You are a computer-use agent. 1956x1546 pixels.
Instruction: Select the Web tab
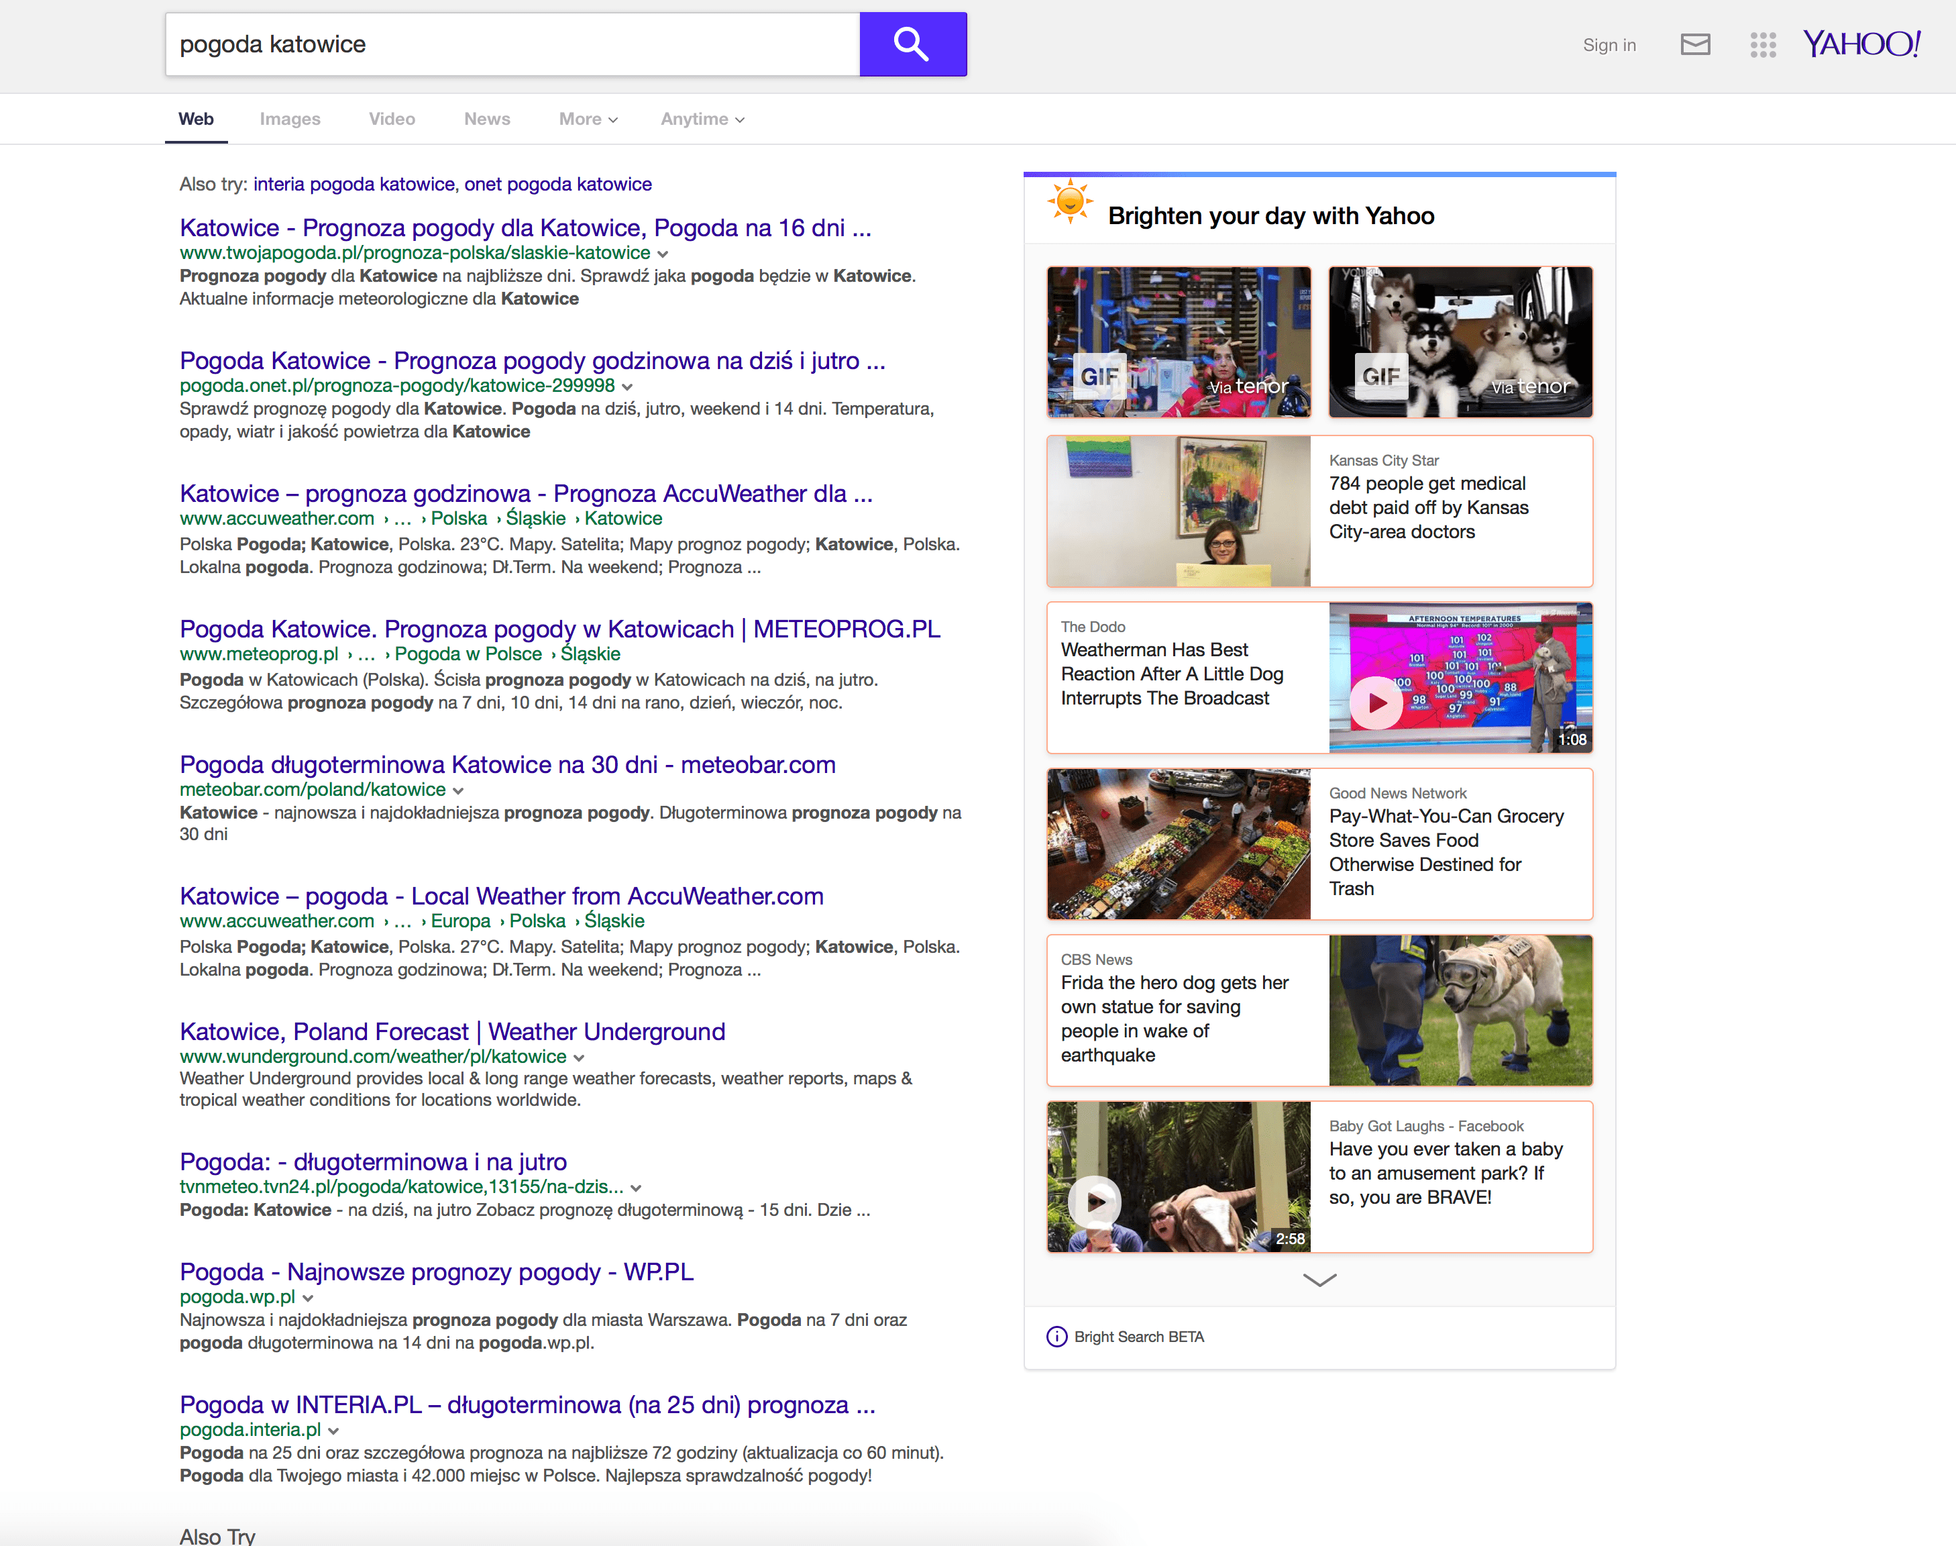(x=195, y=119)
